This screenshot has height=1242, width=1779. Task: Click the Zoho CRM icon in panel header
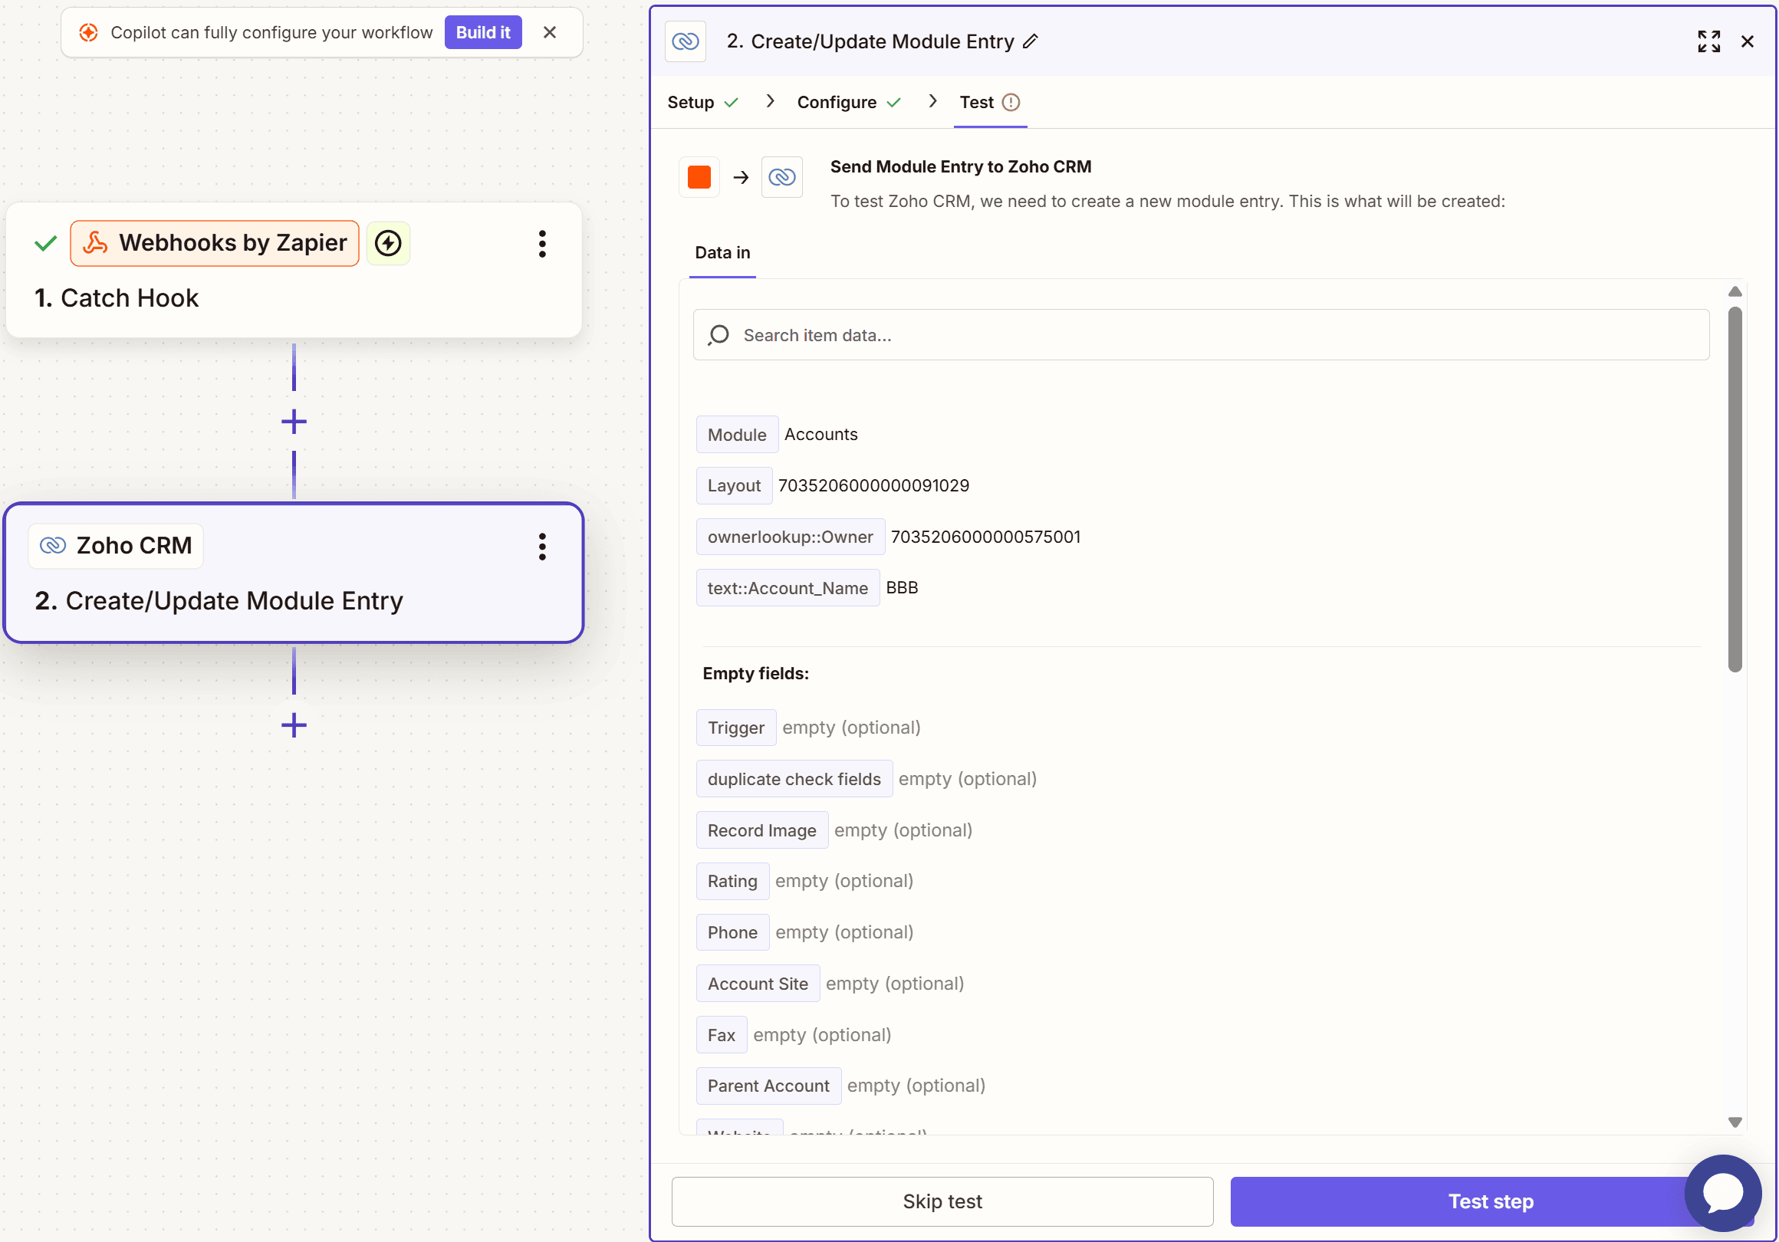[685, 42]
